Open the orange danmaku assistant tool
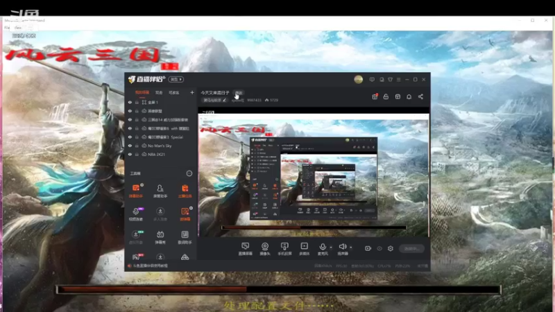555x312 pixels. point(135,191)
